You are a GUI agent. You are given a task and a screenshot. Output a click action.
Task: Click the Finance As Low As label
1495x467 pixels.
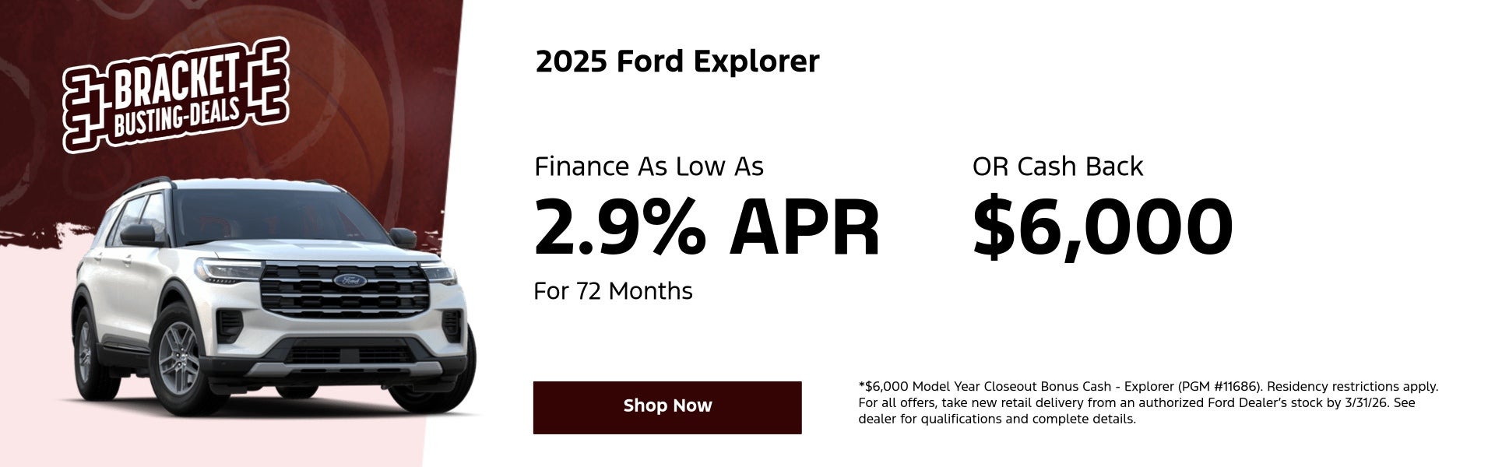tap(649, 167)
